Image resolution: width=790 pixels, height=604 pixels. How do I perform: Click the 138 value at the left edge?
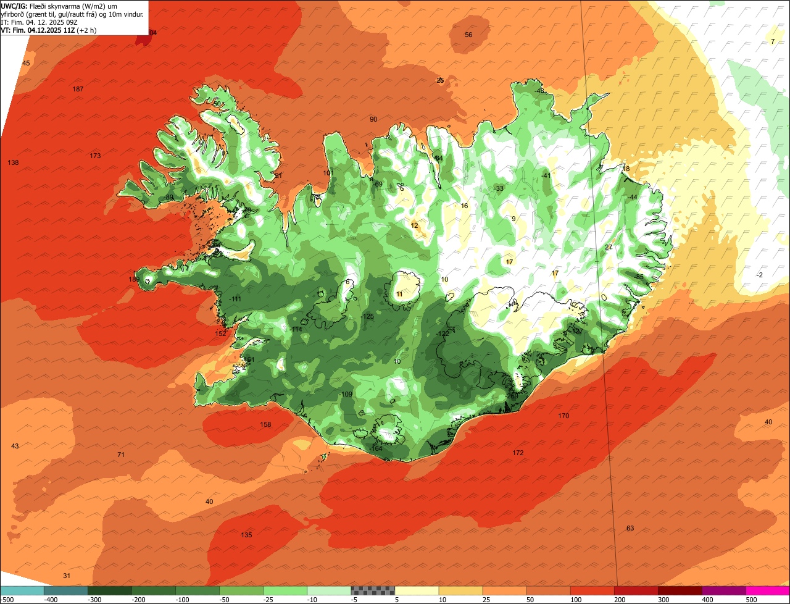pyautogui.click(x=13, y=162)
